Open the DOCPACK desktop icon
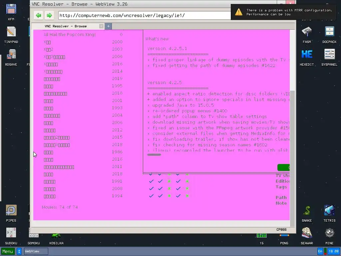 [x=329, y=35]
